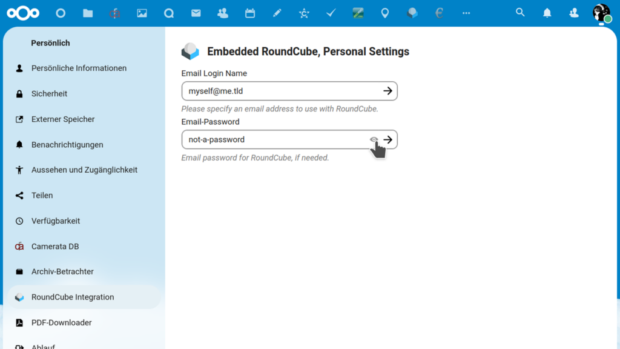Open the Files app from the top bar

click(87, 12)
